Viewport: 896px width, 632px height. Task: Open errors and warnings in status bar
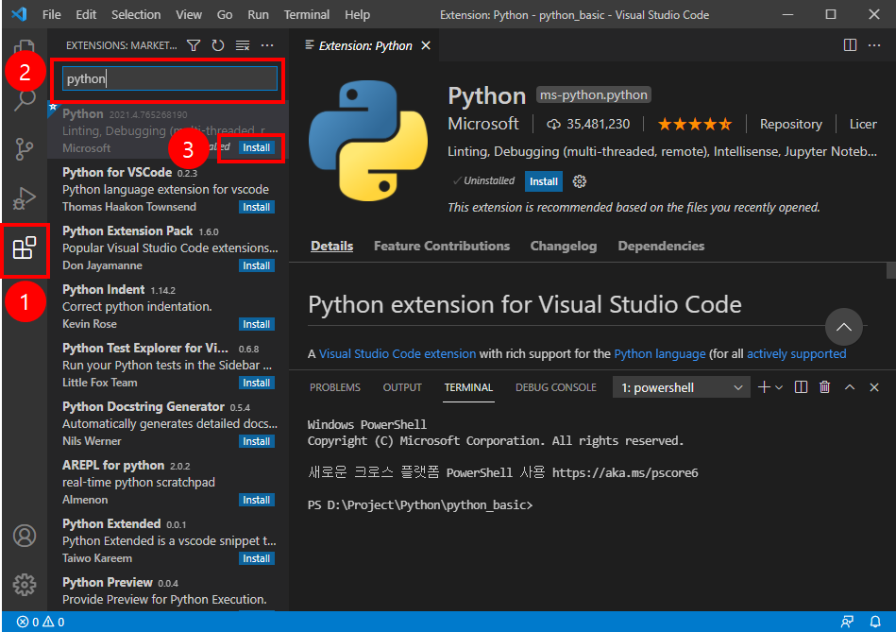41,622
